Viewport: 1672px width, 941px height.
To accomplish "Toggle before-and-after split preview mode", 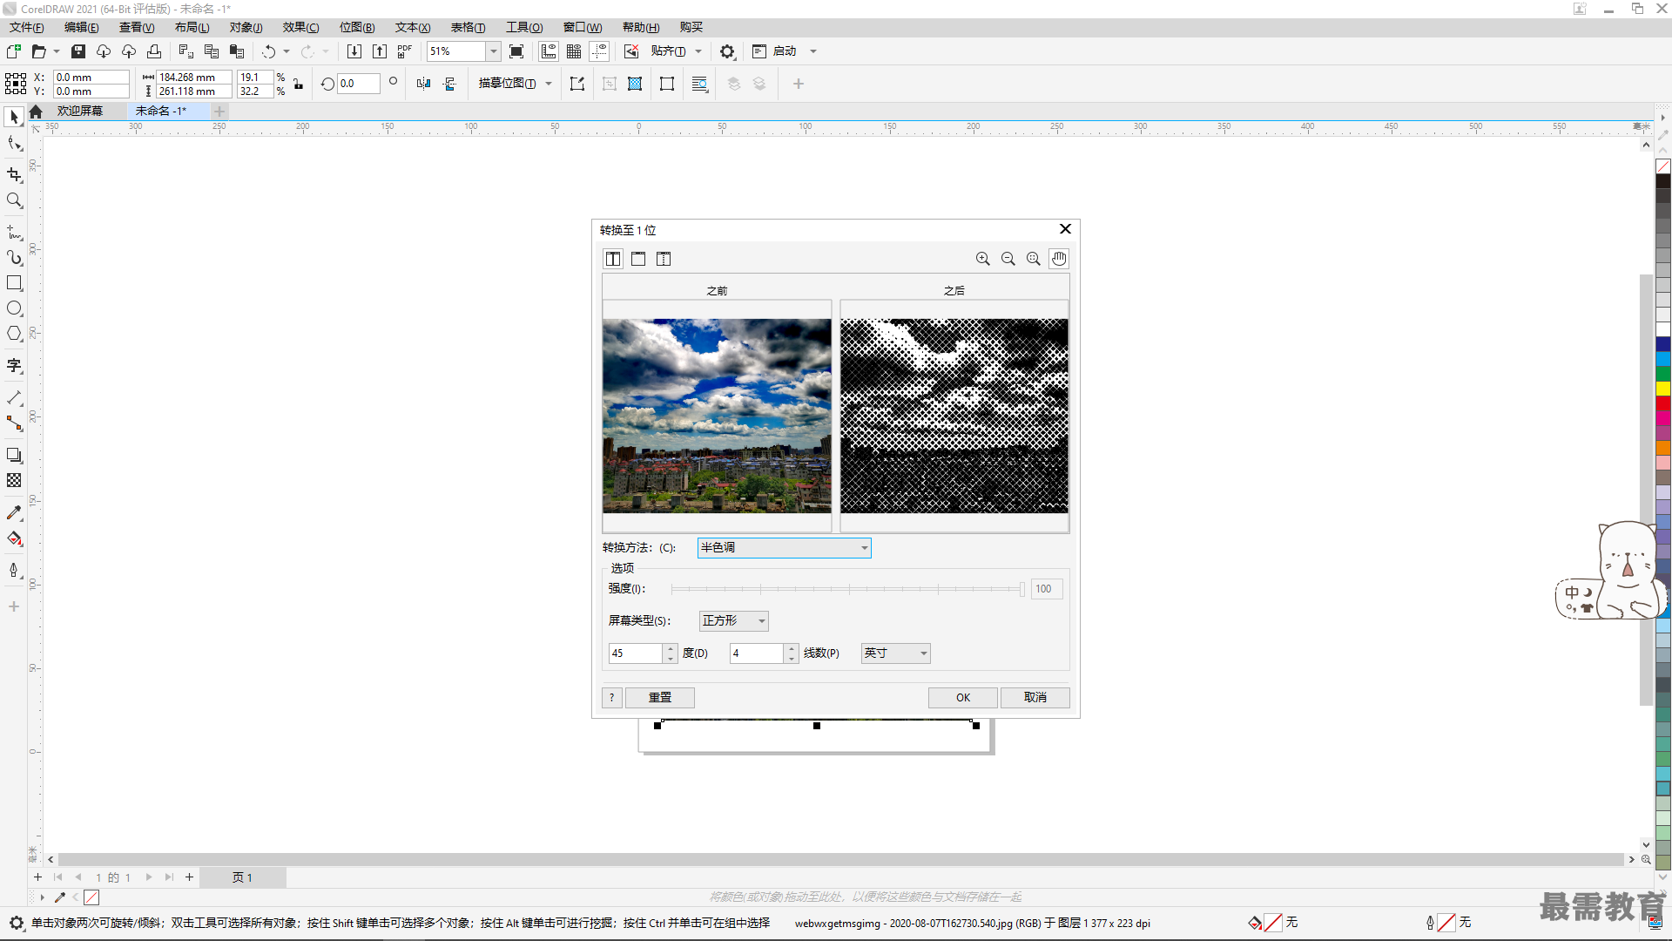I will coord(613,259).
